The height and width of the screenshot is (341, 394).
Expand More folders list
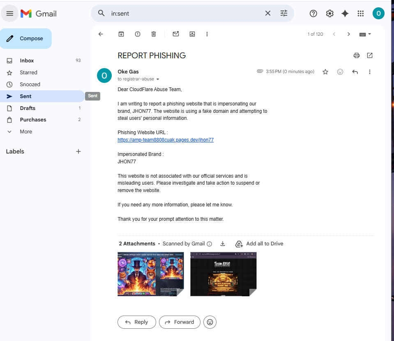point(42,131)
